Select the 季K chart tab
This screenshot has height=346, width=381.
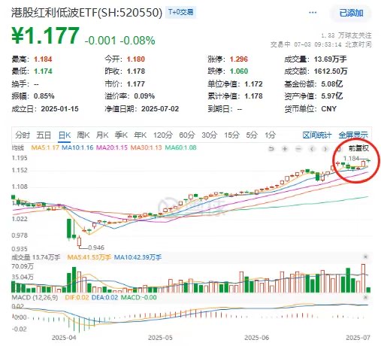click(121, 135)
